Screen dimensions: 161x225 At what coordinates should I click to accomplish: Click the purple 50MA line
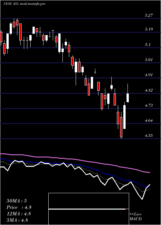tap(75, 159)
